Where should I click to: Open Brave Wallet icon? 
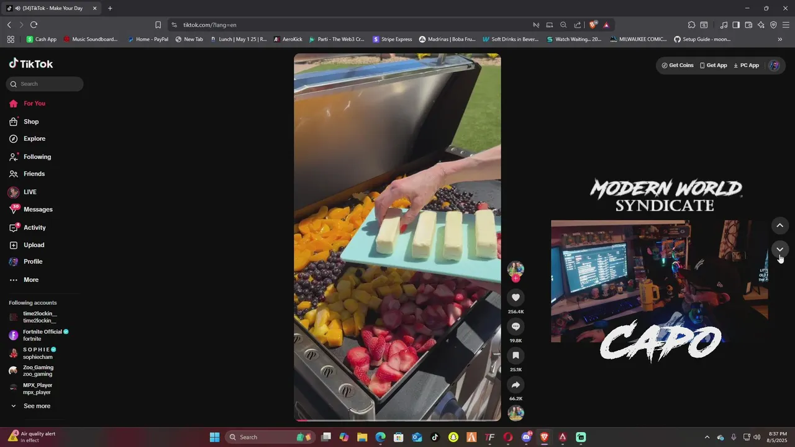tap(748, 25)
